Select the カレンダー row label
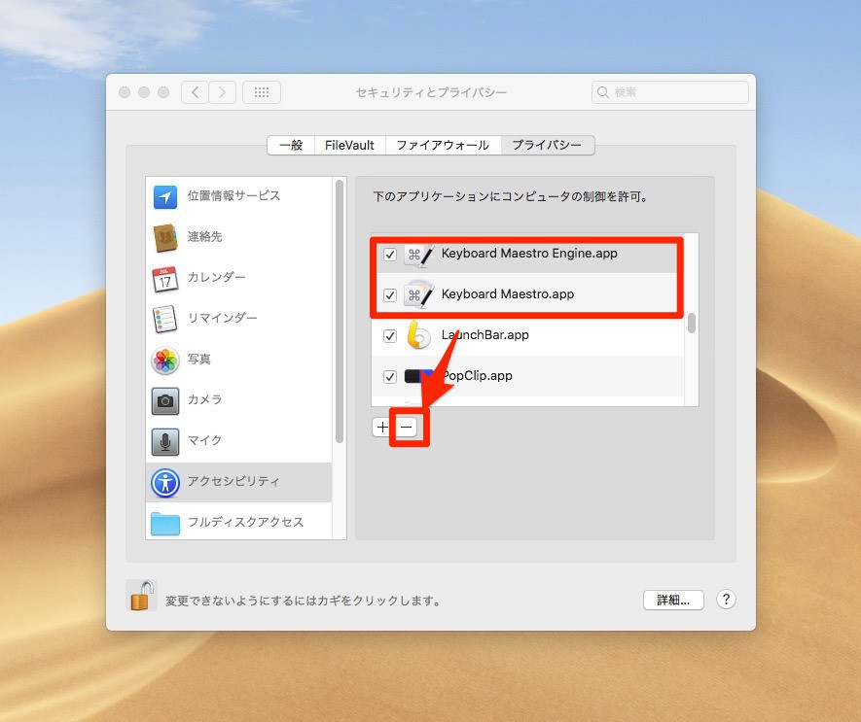 tap(216, 277)
